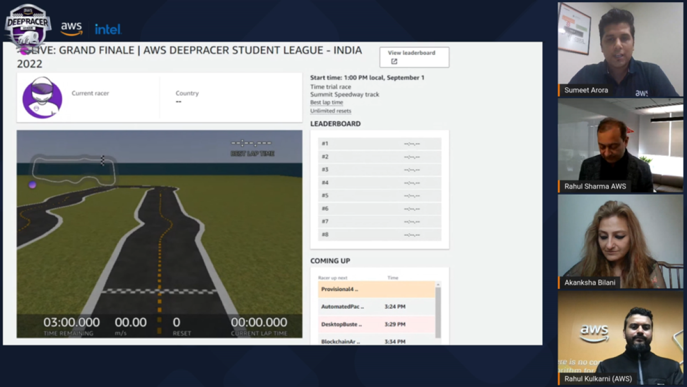Click Sumeet Arora's video tile
Image resolution: width=687 pixels, height=387 pixels.
(620, 49)
